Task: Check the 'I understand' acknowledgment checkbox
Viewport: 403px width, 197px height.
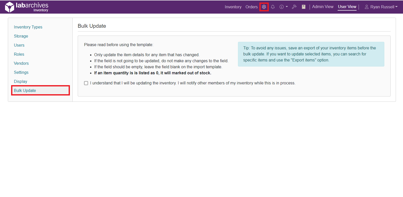Action: coord(86,83)
